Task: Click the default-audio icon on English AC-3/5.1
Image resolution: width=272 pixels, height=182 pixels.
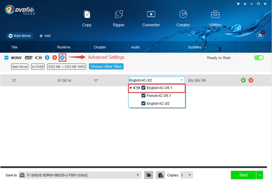Action: tap(136, 88)
